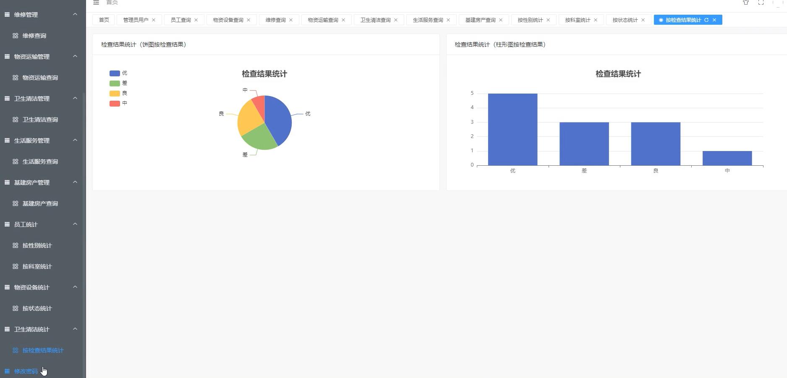Click the hamburger icon to collapse the sidebar
787x378 pixels.
[x=96, y=3]
